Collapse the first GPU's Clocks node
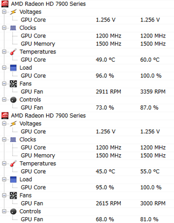174x223 pixels. coord(4,28)
